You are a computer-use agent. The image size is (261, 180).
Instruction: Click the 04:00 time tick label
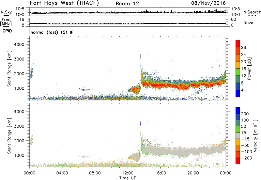click(62, 173)
